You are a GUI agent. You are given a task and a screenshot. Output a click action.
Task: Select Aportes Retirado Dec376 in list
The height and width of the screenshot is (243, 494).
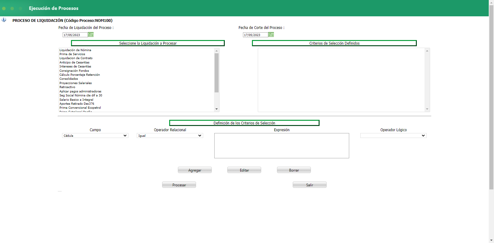pos(136,104)
